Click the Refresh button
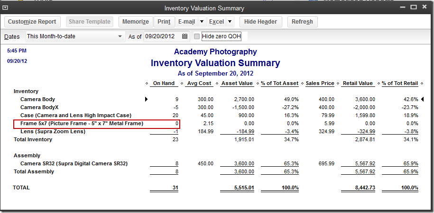434x213 pixels. [302, 22]
